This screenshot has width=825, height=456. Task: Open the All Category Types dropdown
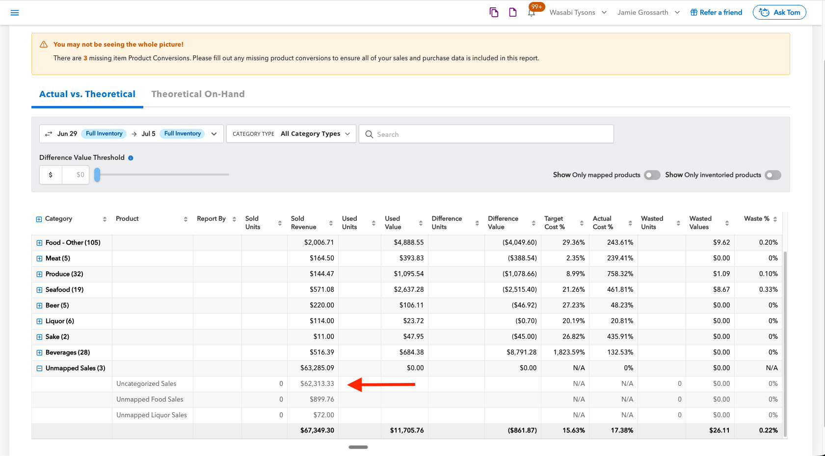(291, 134)
